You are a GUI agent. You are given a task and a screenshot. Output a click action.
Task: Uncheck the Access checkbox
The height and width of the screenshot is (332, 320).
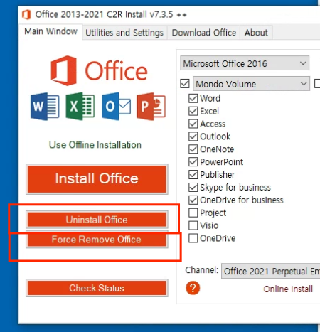(x=193, y=124)
